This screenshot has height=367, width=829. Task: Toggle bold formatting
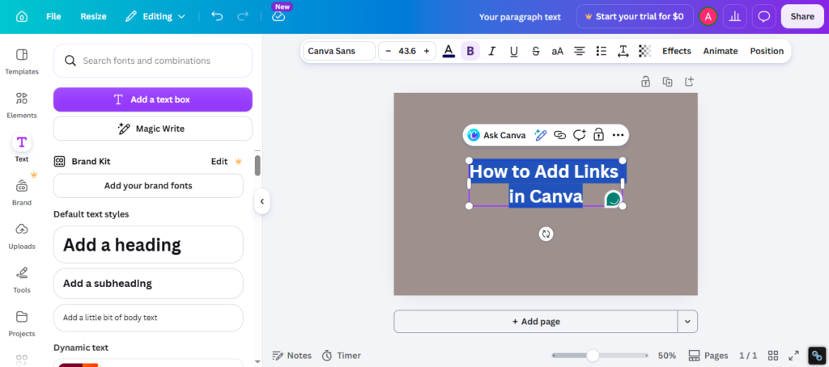tap(470, 51)
